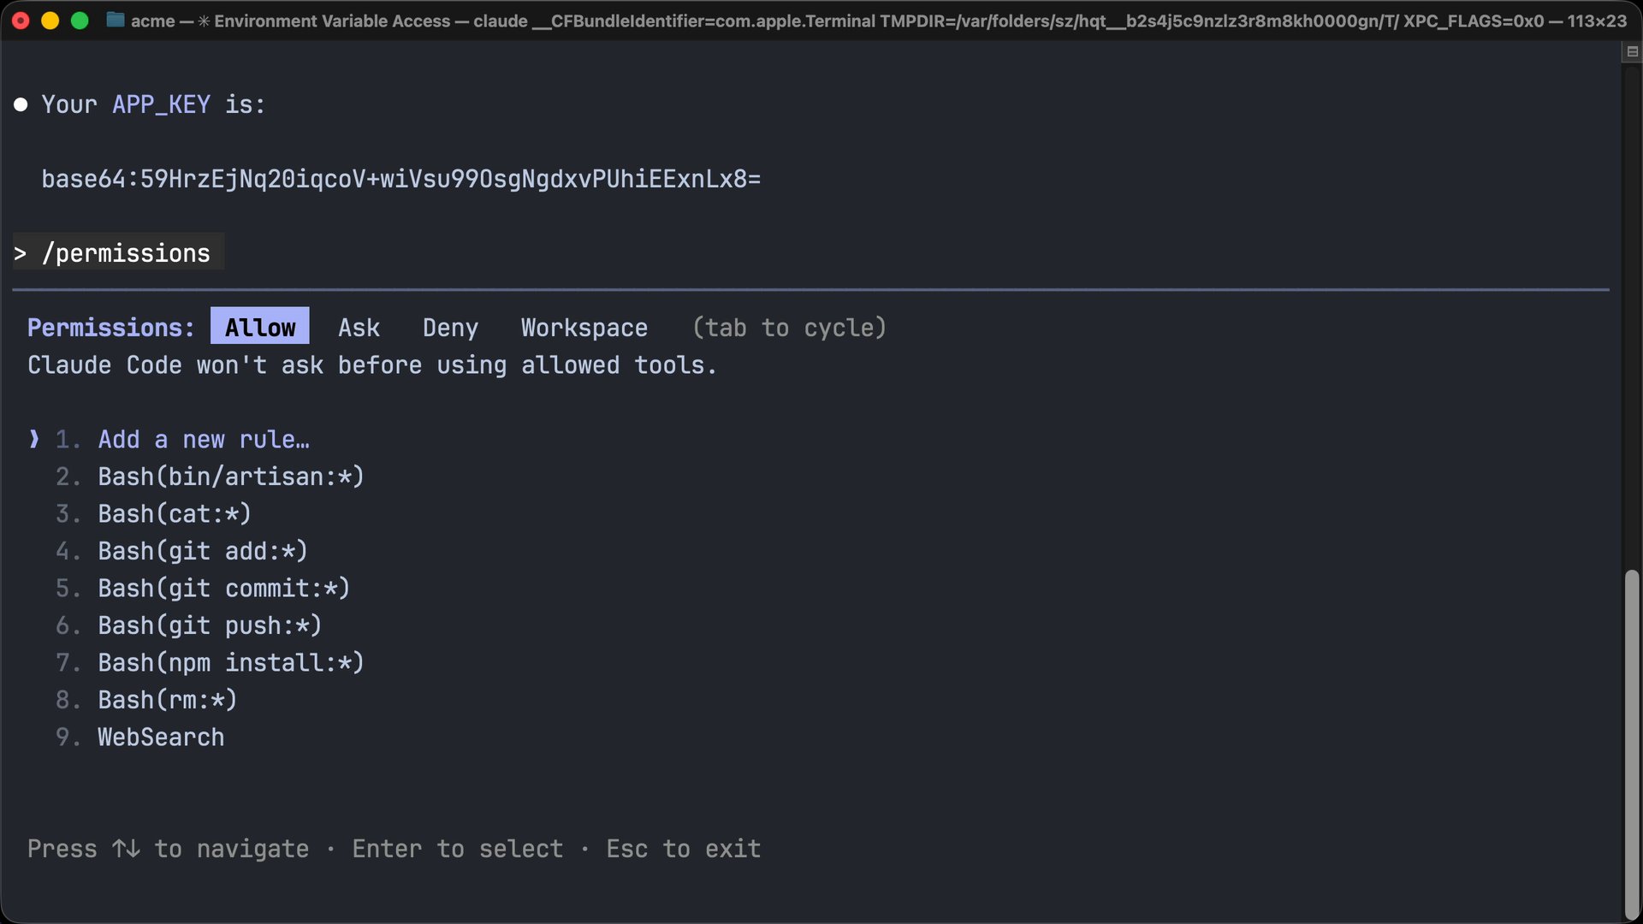The width and height of the screenshot is (1643, 924).
Task: Click the /permissions command text
Action: coord(127,252)
